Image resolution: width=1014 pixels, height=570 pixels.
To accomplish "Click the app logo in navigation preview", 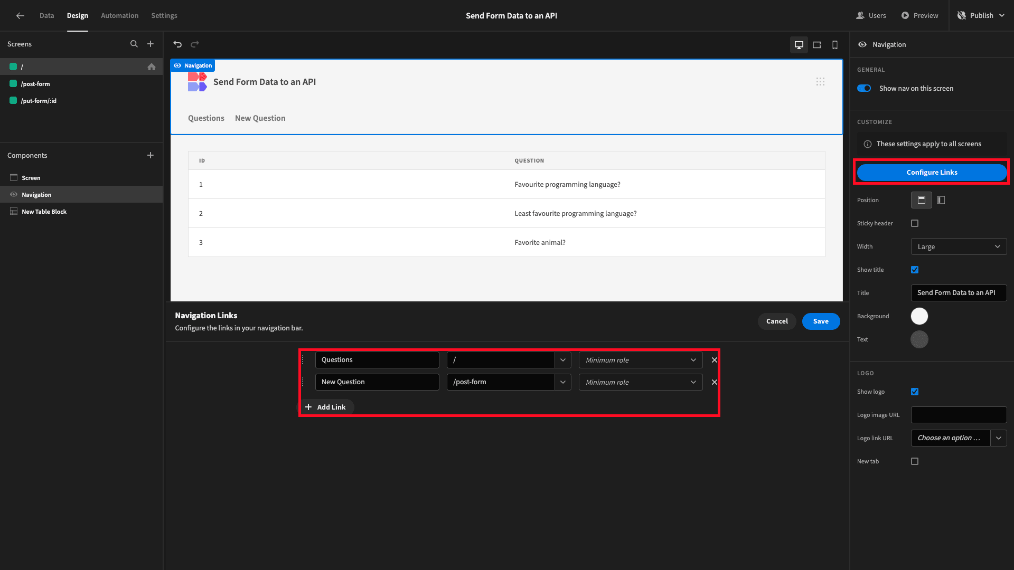I will pos(198,82).
